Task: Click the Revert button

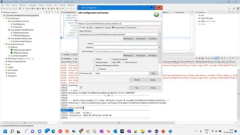Action: pyautogui.click(x=137, y=80)
